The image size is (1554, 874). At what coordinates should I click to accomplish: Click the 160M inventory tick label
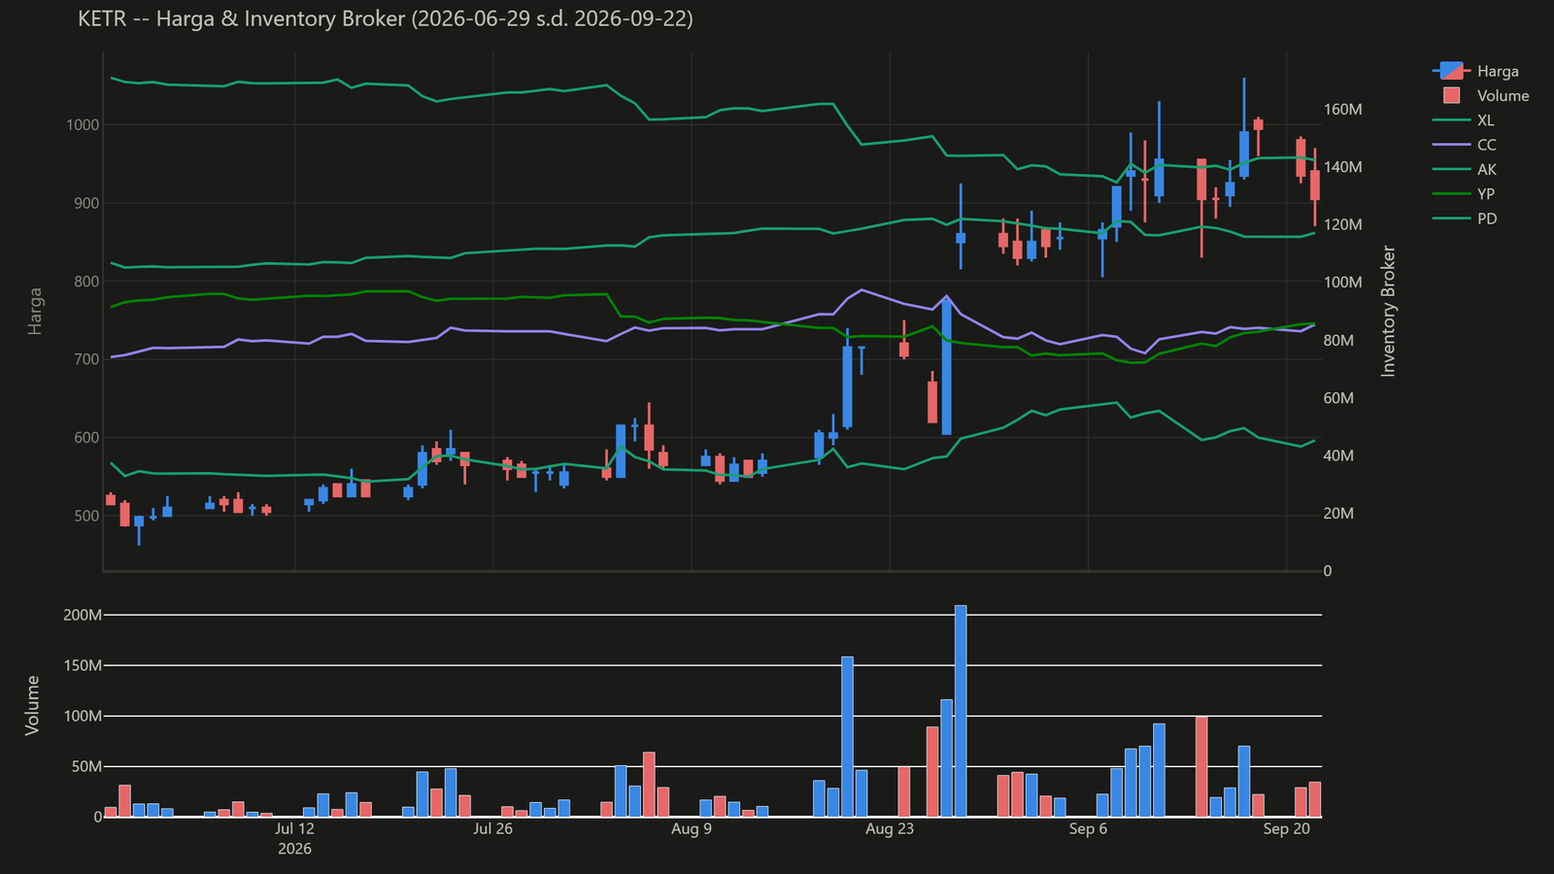coord(1343,109)
